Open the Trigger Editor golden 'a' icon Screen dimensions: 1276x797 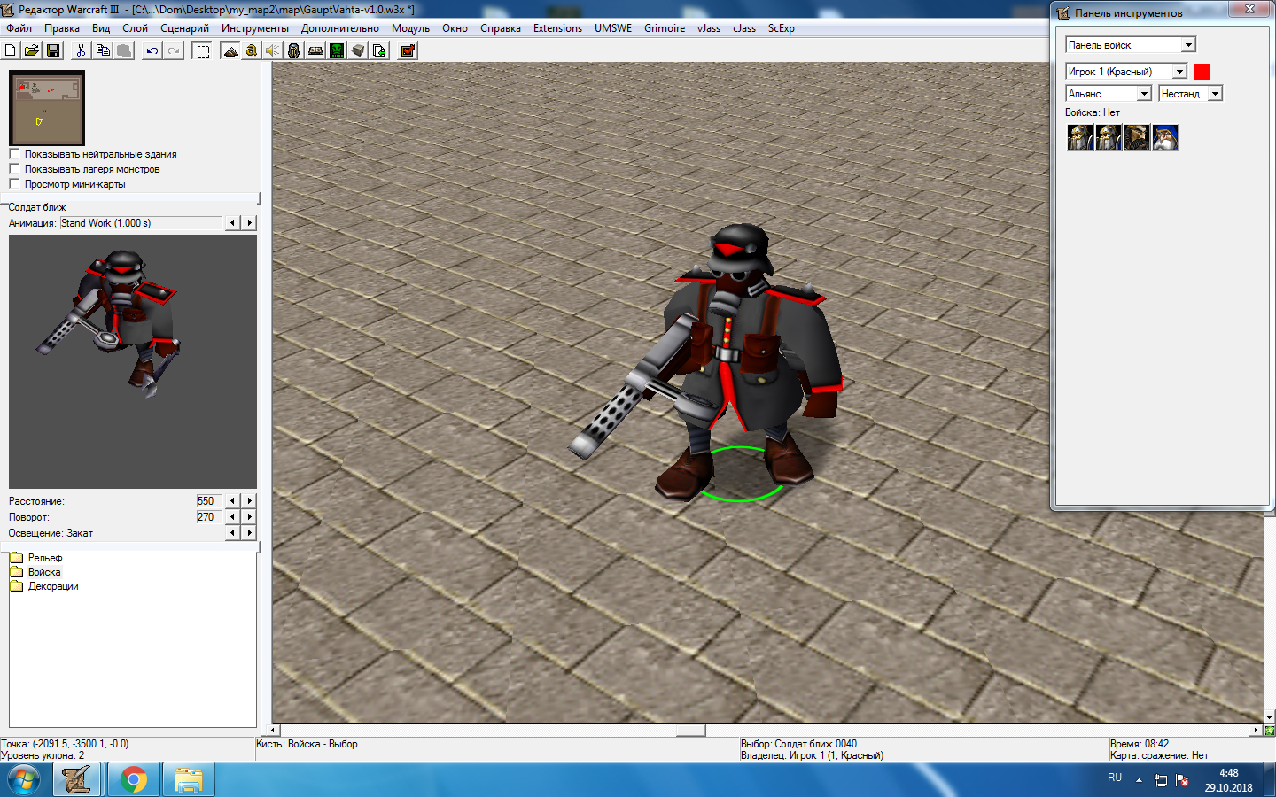[x=252, y=50]
